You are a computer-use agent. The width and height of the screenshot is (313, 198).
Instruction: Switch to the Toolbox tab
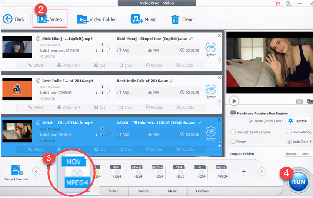click(202, 191)
